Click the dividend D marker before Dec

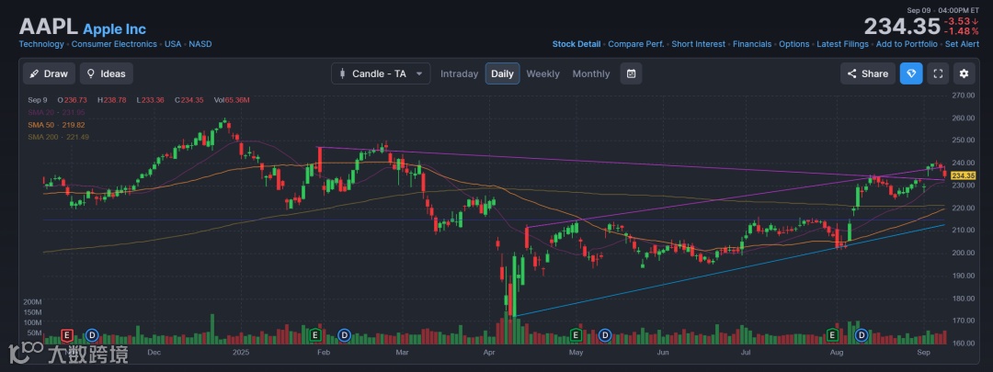[92, 334]
